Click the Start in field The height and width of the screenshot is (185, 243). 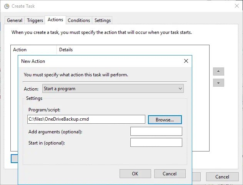click(156, 143)
